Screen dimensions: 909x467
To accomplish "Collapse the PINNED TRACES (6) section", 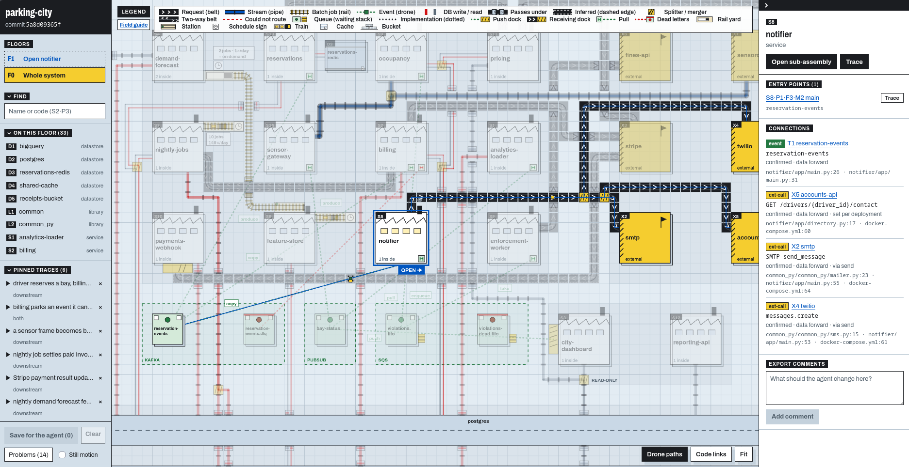I will coord(38,270).
